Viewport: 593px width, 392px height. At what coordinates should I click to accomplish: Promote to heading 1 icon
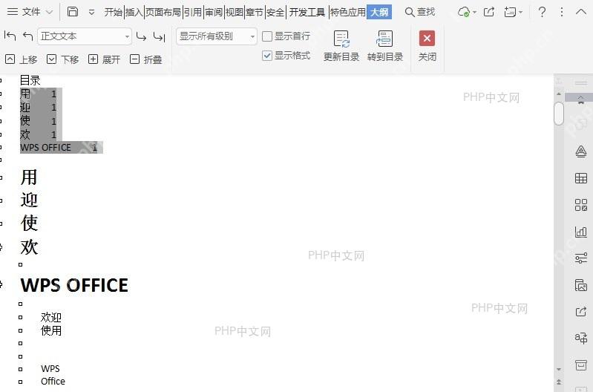tap(10, 36)
